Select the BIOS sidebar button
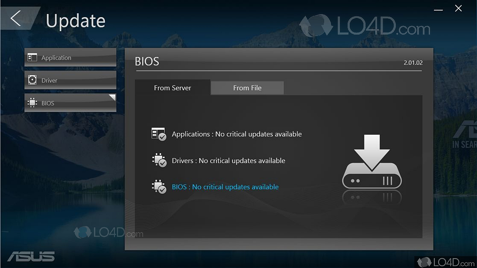This screenshot has width=477, height=268. click(x=70, y=103)
